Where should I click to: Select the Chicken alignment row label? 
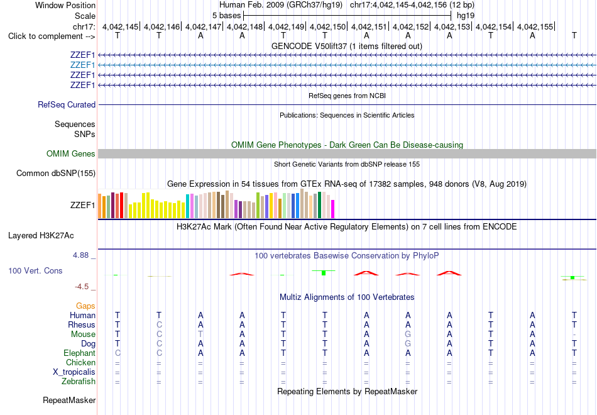pyautogui.click(x=80, y=362)
